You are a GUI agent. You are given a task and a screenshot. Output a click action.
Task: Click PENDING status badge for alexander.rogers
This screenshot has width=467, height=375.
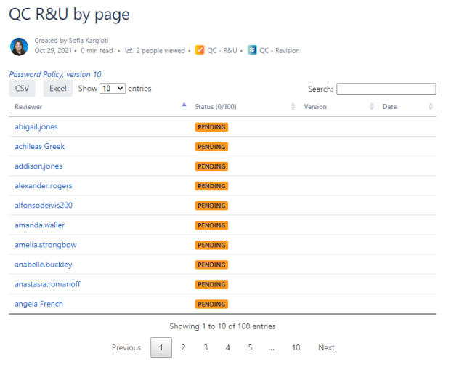coord(211,186)
